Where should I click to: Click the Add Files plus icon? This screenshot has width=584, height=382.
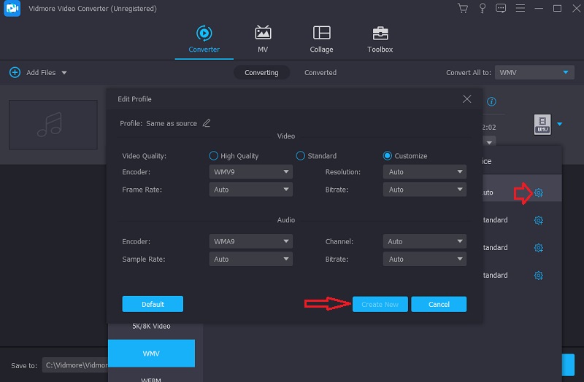pos(15,73)
